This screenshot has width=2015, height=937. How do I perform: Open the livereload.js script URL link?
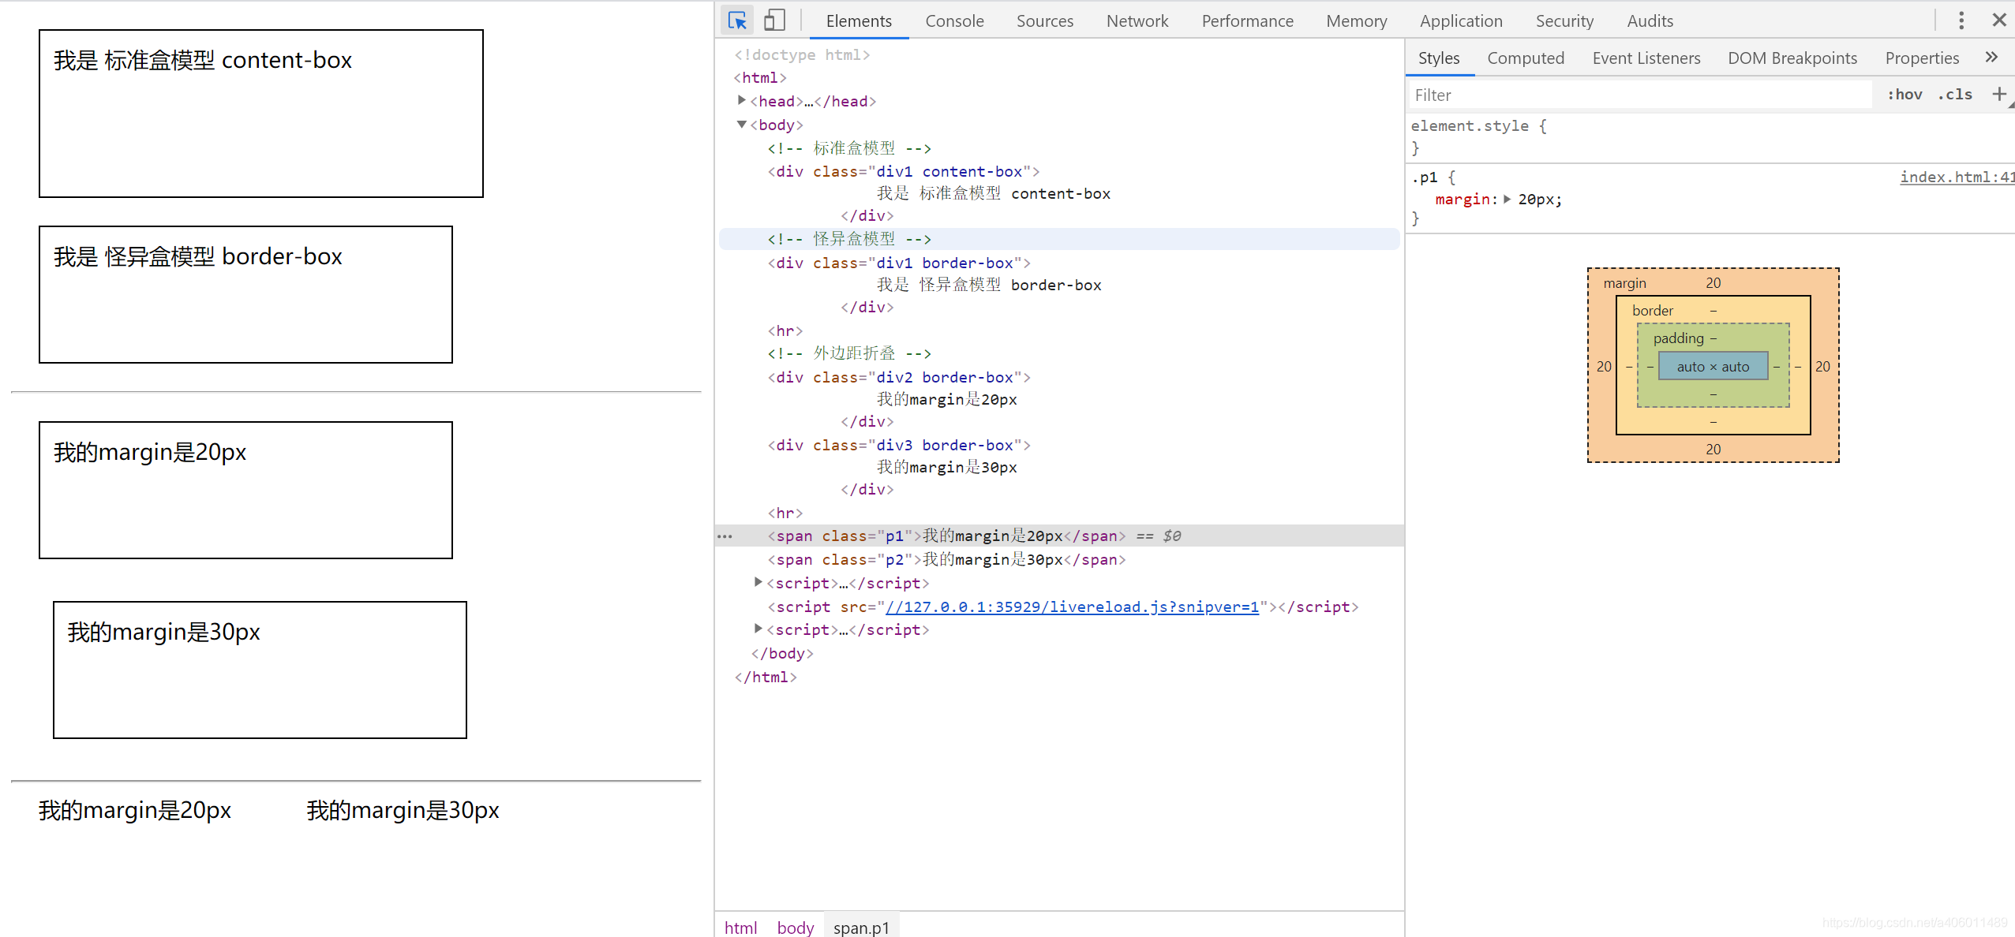[1072, 607]
